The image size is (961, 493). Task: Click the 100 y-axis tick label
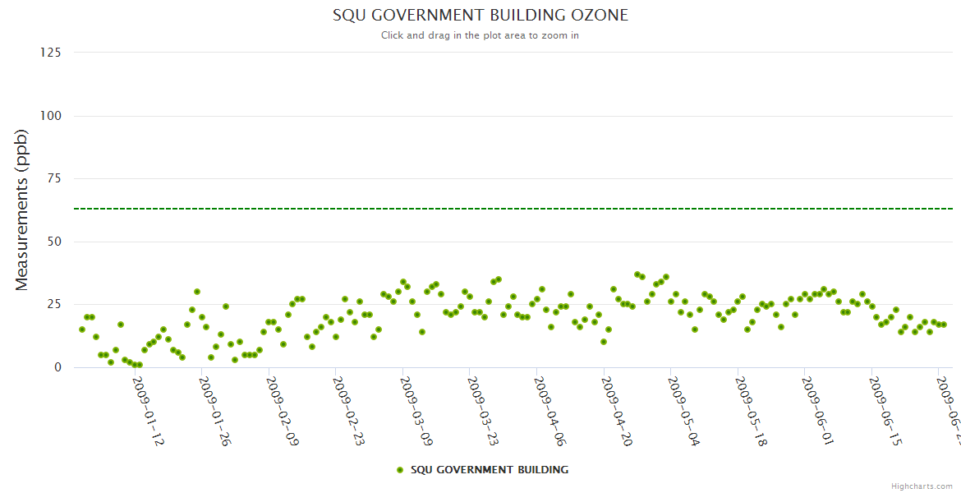point(50,116)
